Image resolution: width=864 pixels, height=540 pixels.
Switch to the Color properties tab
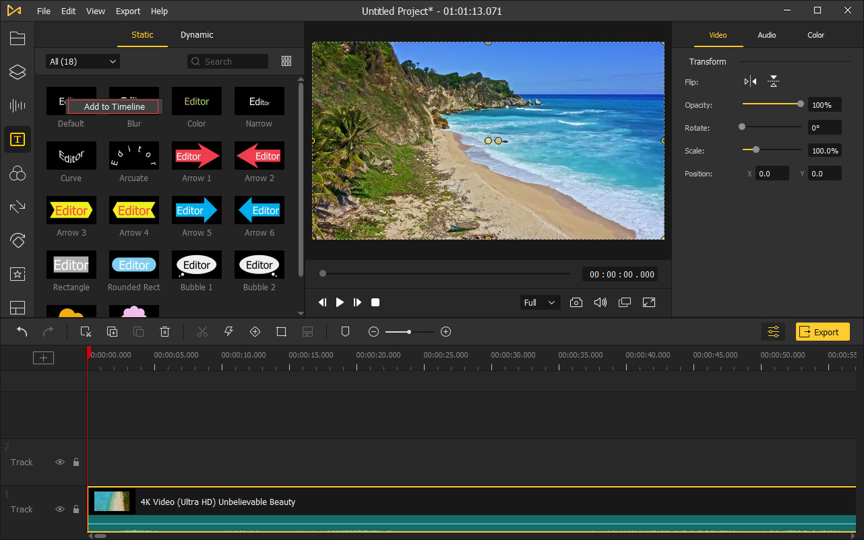point(815,35)
